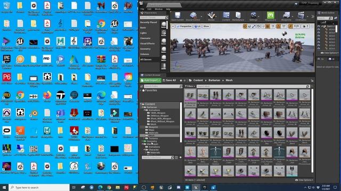Click the Windows Start button
The width and height of the screenshot is (341, 191).
click(4, 187)
